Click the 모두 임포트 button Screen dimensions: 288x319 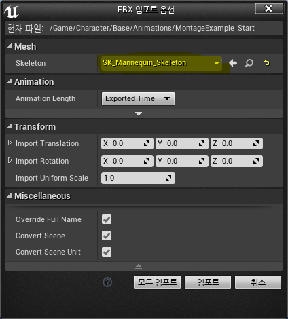point(158,282)
